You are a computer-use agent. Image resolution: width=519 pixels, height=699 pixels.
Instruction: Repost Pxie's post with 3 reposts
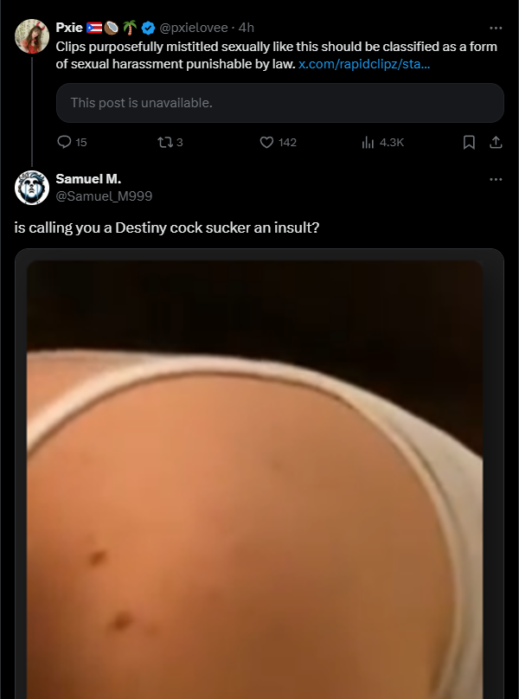coord(165,142)
